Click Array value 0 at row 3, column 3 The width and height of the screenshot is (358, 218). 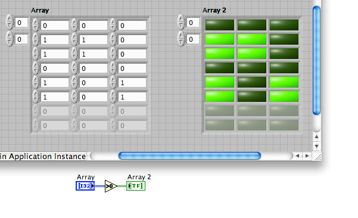pyautogui.click(x=132, y=54)
